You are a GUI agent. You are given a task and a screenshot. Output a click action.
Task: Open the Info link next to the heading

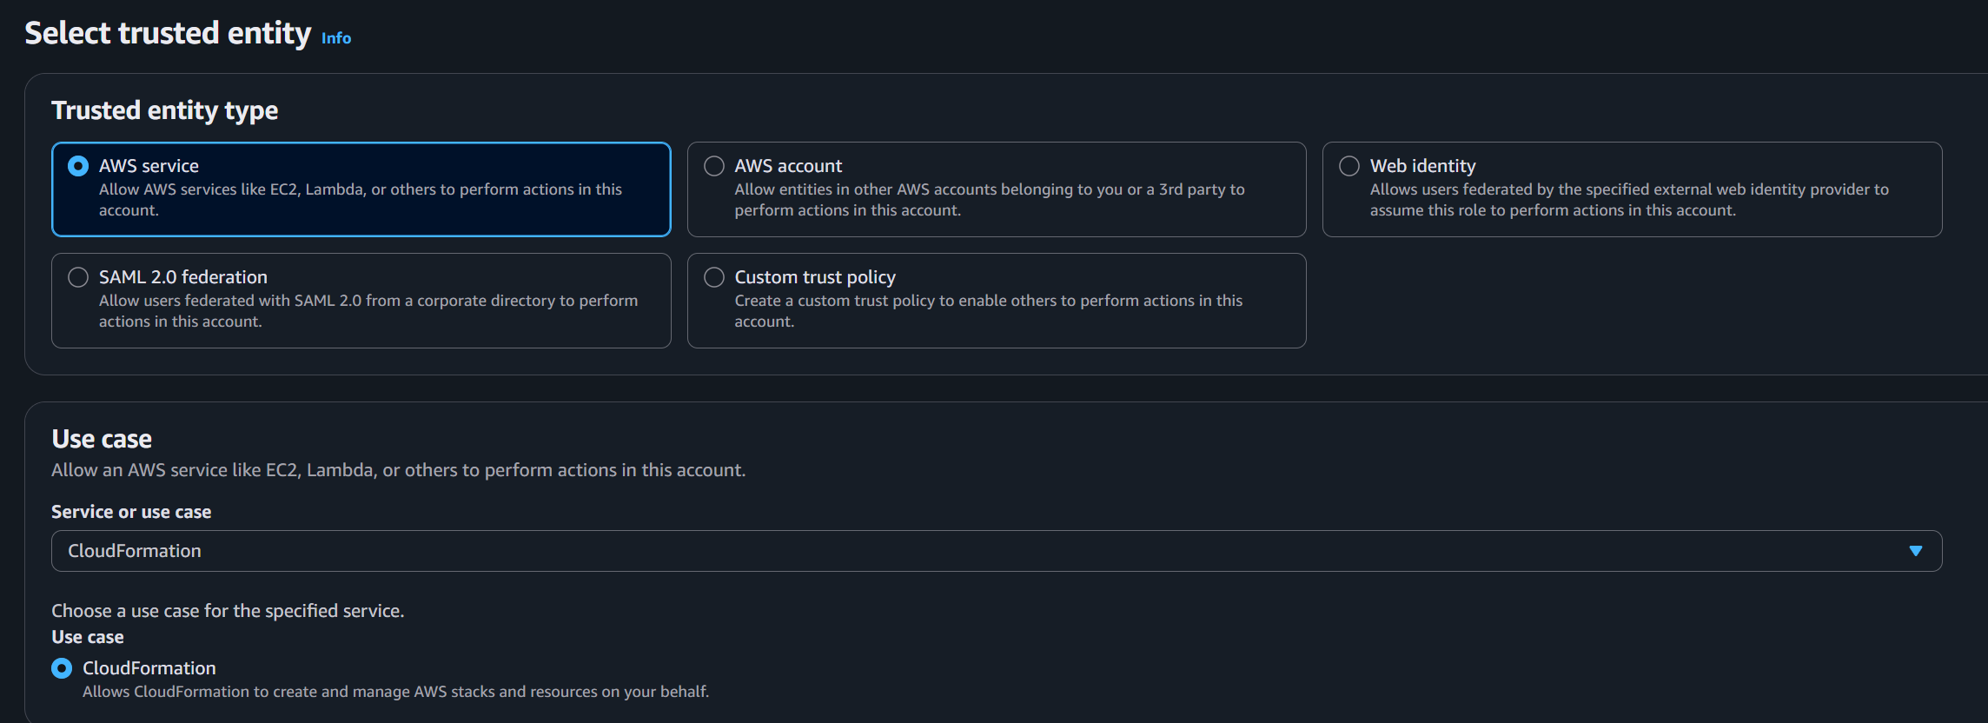click(336, 38)
